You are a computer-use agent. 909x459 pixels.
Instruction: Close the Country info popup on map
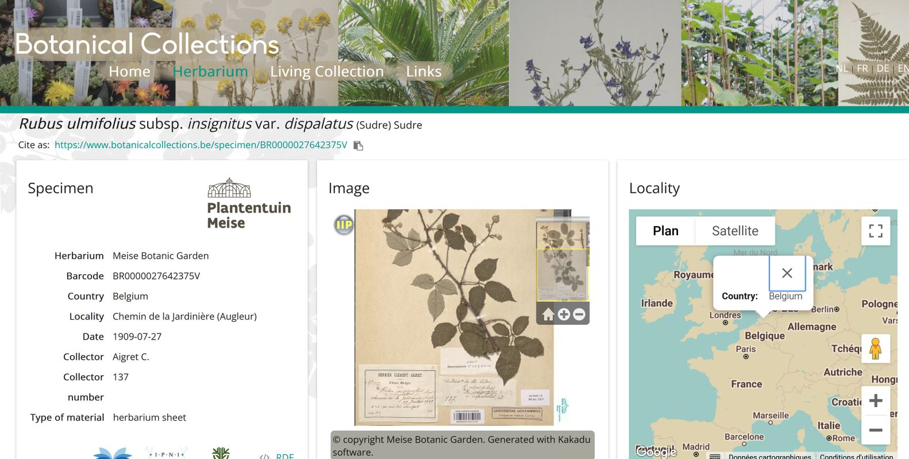click(787, 273)
